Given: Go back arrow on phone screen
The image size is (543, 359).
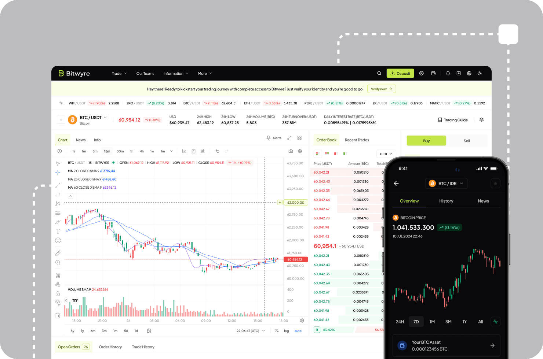Looking at the screenshot, I should (x=396, y=184).
